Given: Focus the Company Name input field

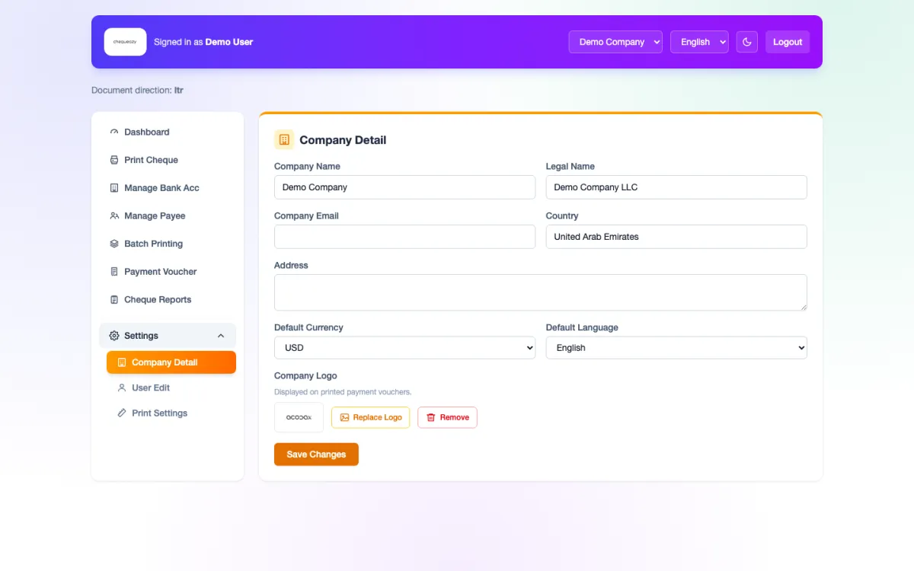Looking at the screenshot, I should coord(404,187).
